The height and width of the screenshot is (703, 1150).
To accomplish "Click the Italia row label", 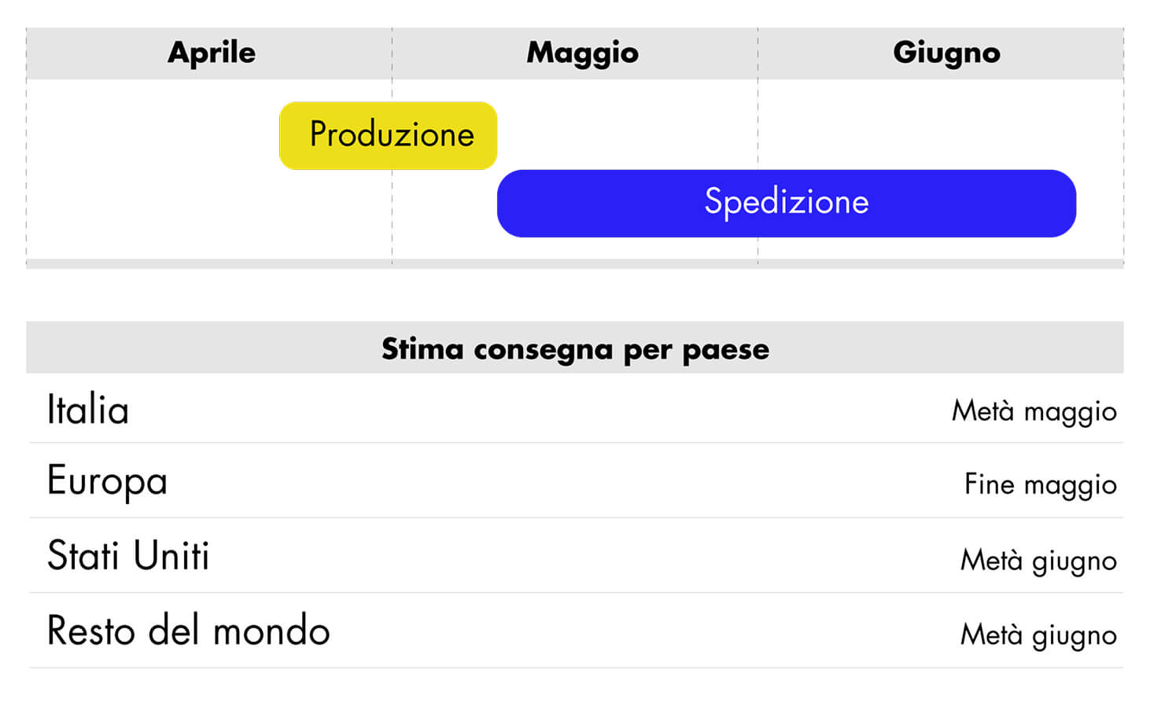I will (x=87, y=410).
